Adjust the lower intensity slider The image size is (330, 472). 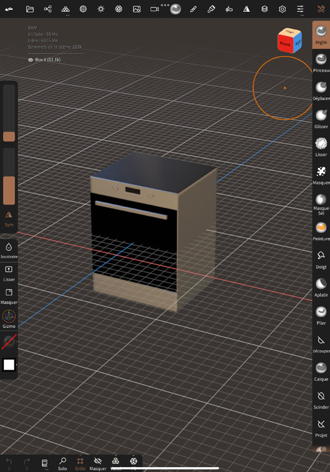(9, 177)
